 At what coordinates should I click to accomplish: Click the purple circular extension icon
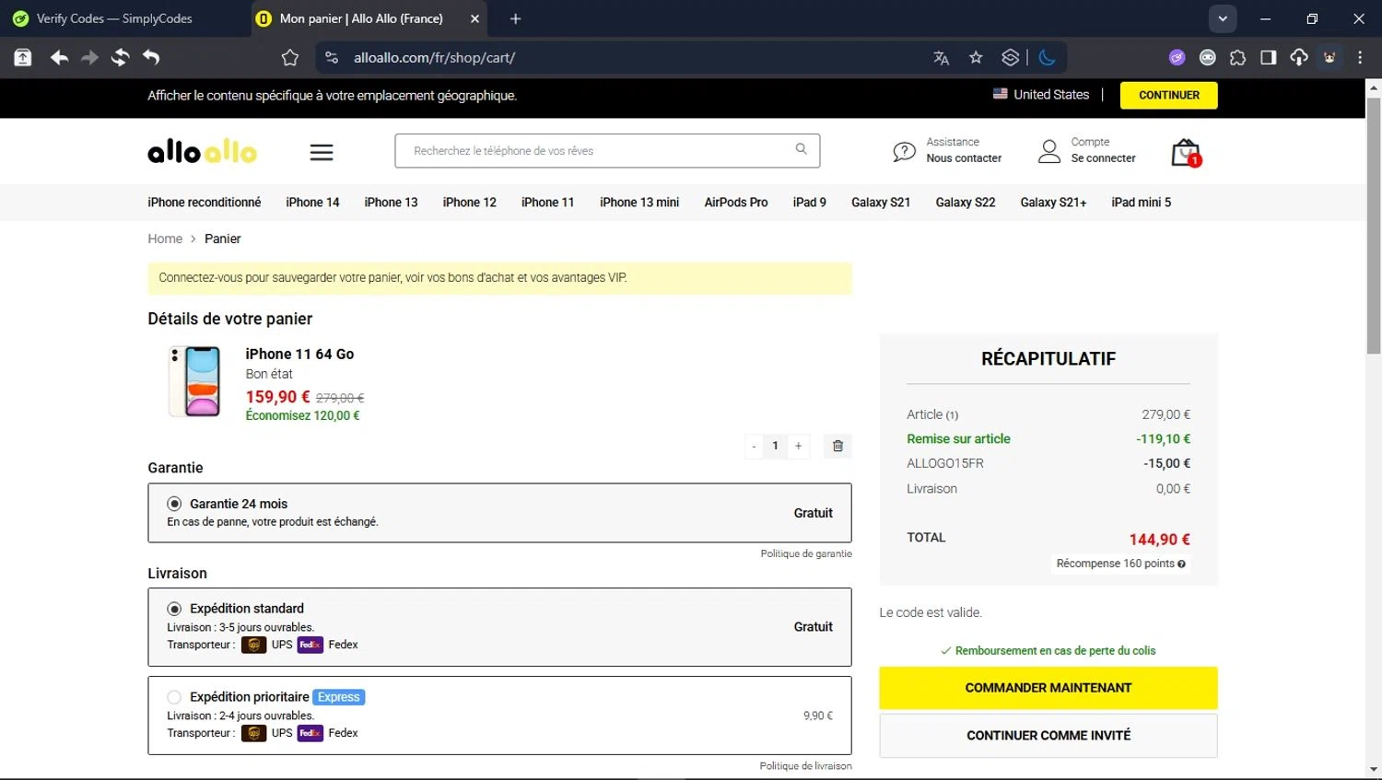click(x=1177, y=58)
